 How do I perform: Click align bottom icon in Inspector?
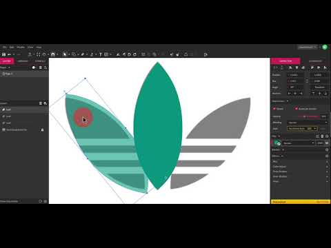[x=325, y=68]
